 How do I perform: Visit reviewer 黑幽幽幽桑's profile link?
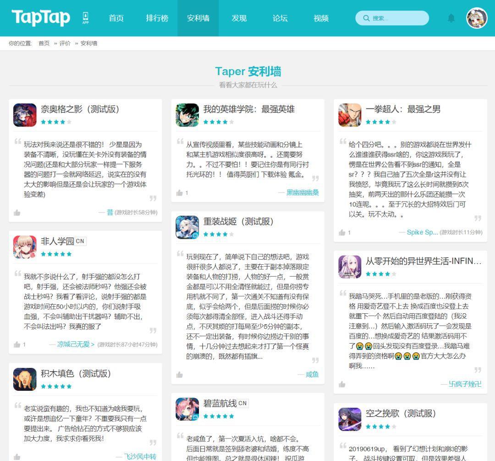point(302,192)
